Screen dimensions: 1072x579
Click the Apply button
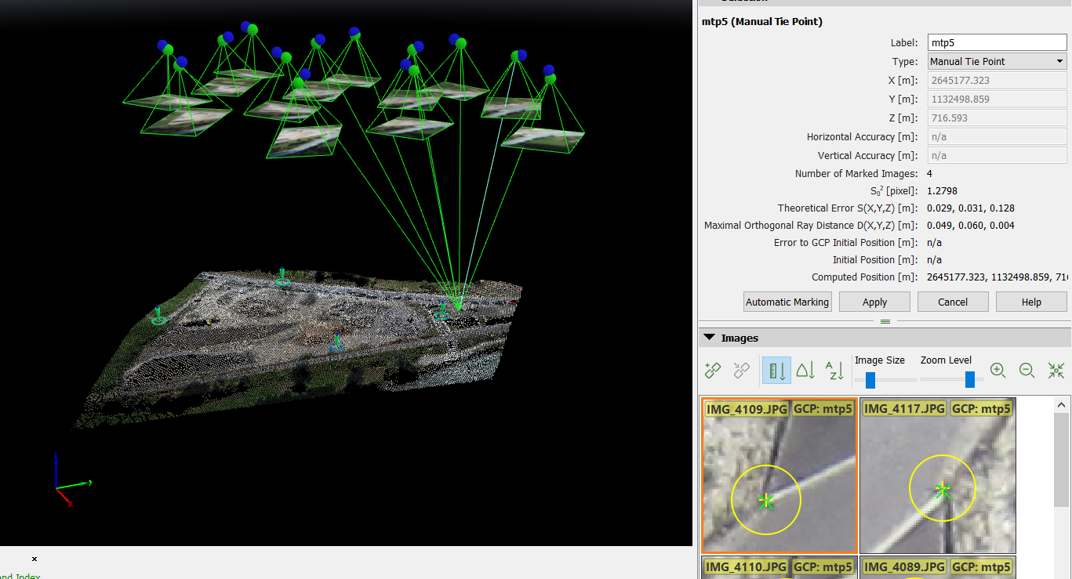point(874,302)
